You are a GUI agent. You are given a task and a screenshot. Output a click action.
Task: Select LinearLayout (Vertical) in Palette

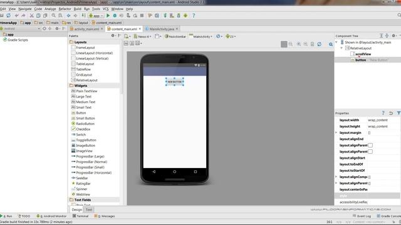coord(92,58)
